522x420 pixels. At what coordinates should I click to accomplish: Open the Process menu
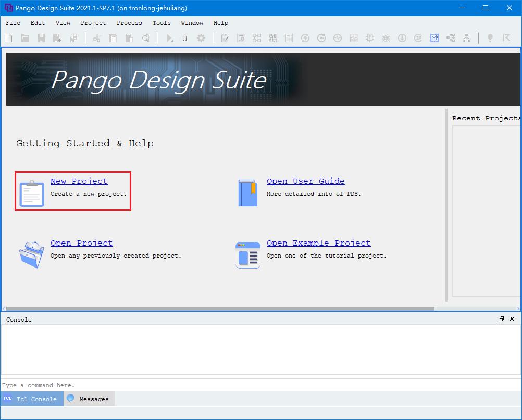pos(130,23)
